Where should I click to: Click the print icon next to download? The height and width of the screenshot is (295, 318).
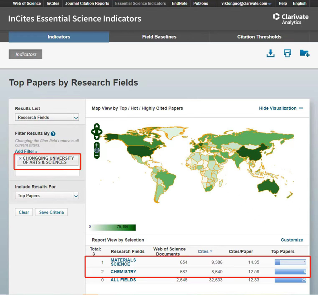pyautogui.click(x=287, y=53)
